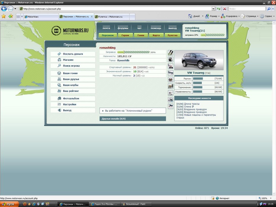Click the steering wheel icon beside Ваши гонки
This screenshot has height=207, width=276.
[x=59, y=73]
